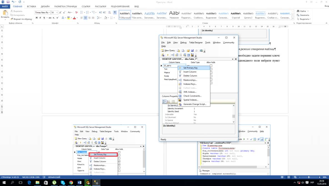Toggle italic (К) formatting

coord(40,18)
